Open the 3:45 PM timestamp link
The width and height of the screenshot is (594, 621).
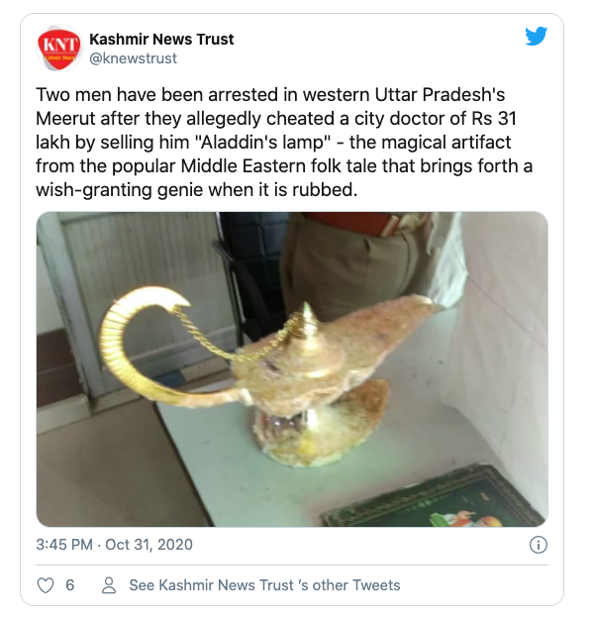pyautogui.click(x=64, y=545)
